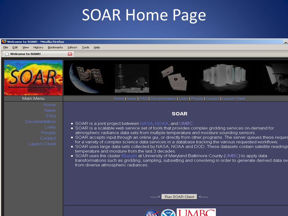
Task: Go to Home in the Main Menu sidebar
Action: pos(49,105)
